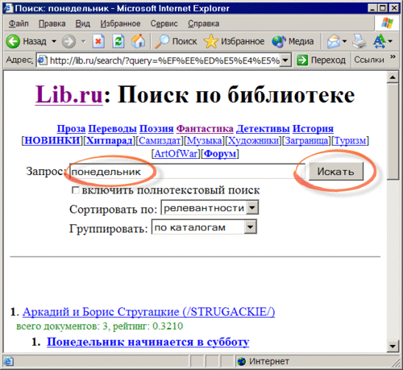
Task: Open the ArtOfWar link
Action: click(176, 153)
